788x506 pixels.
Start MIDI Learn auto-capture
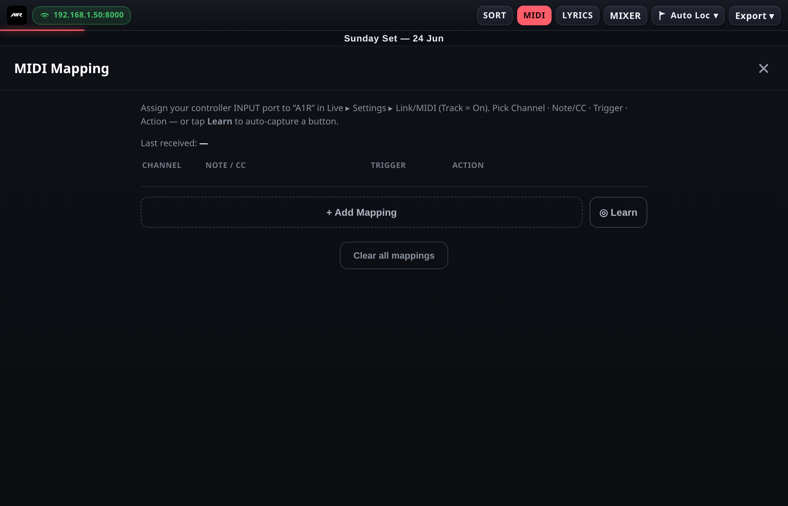pos(618,212)
